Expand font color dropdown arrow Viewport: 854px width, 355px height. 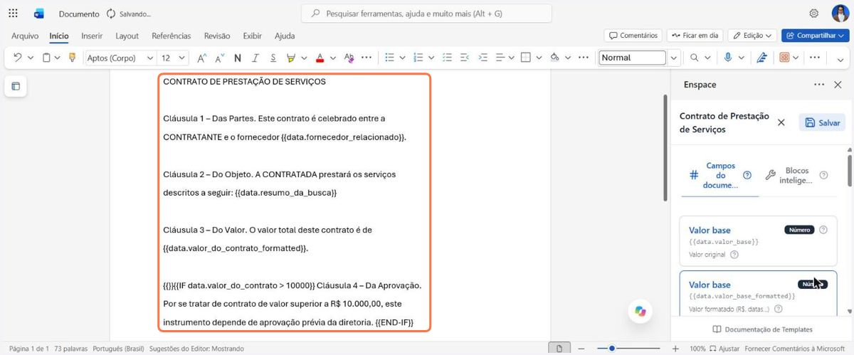333,58
